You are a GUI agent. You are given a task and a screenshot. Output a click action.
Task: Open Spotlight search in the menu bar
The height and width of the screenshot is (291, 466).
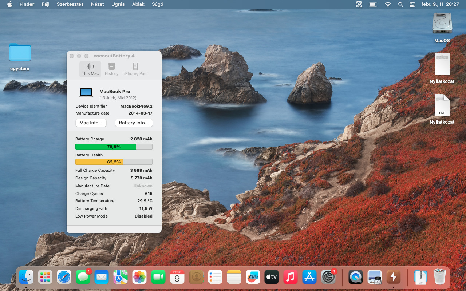pyautogui.click(x=400, y=4)
